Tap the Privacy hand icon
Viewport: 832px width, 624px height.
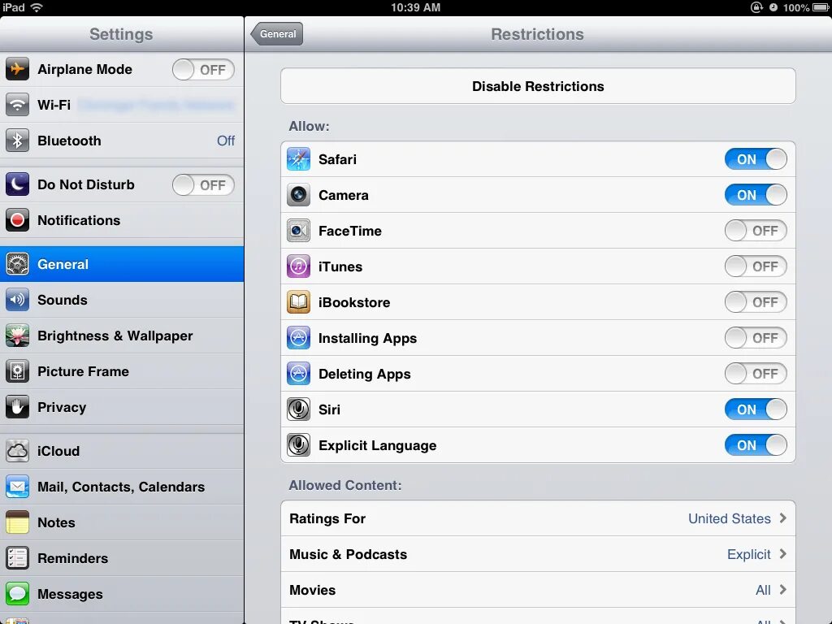click(x=18, y=408)
